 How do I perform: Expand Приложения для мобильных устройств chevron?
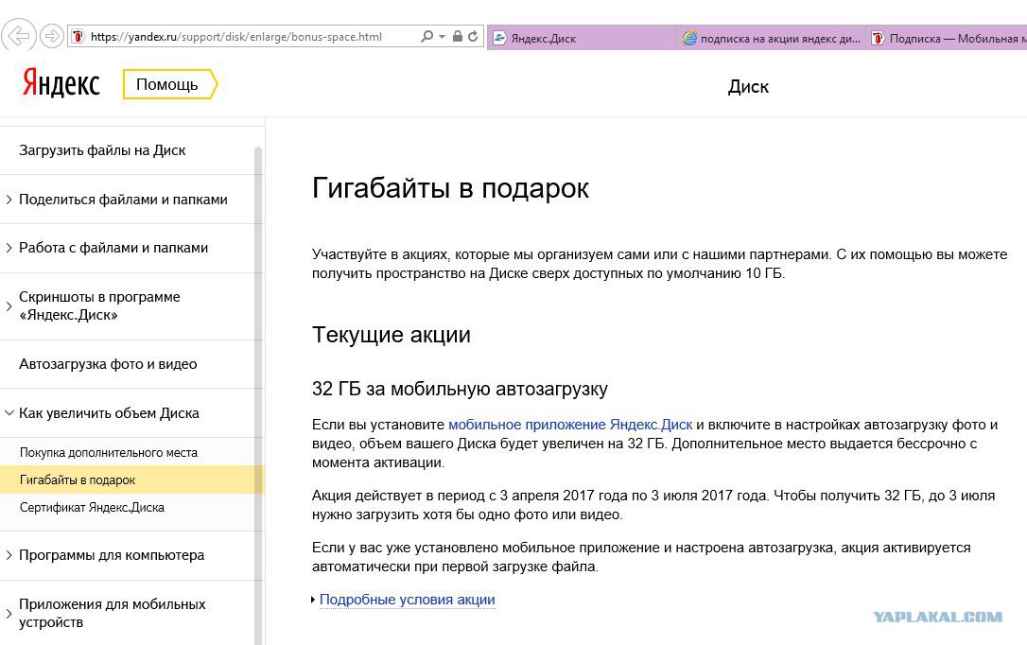pyautogui.click(x=9, y=614)
